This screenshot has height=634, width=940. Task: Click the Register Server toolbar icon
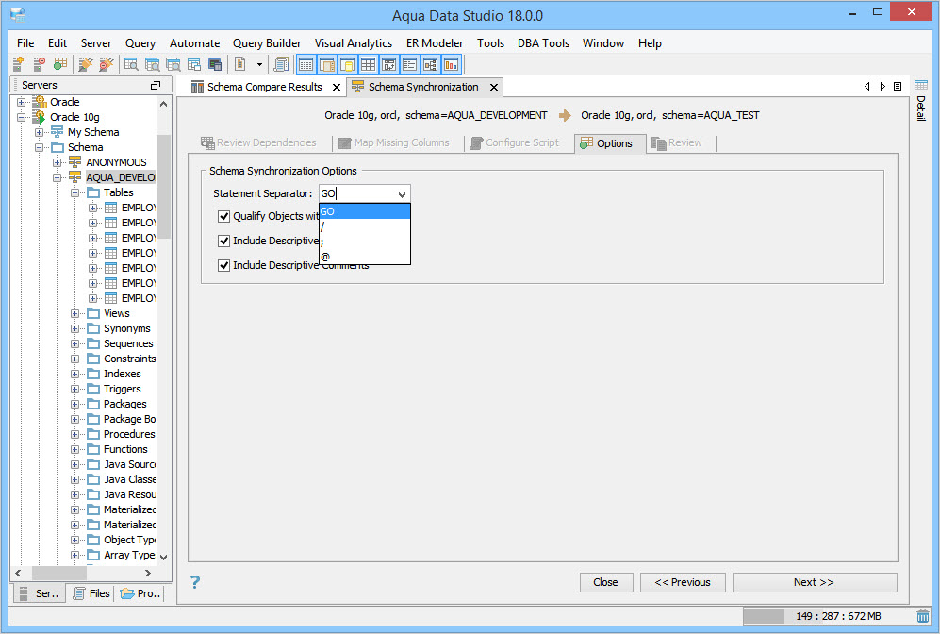(19, 64)
